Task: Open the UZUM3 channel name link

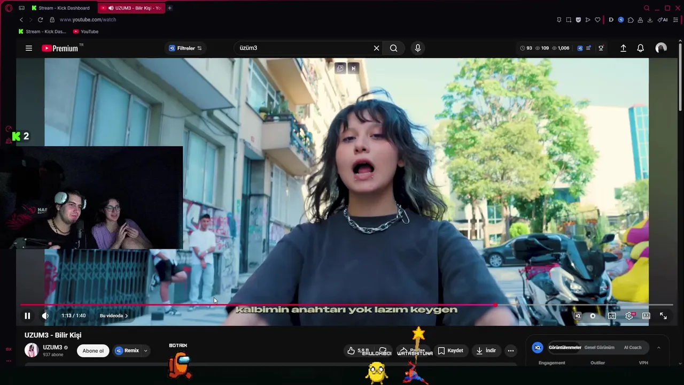Action: tap(52, 348)
